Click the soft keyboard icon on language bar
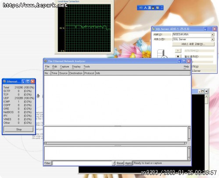The width and height of the screenshot is (219, 178). click(158, 8)
